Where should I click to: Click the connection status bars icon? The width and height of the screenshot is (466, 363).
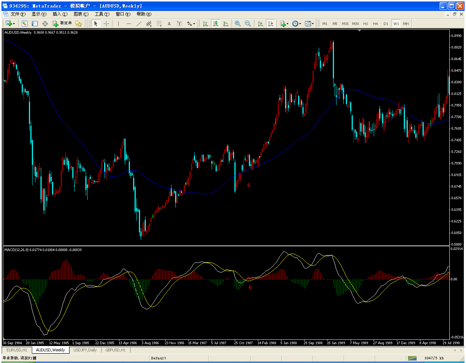coord(412,358)
